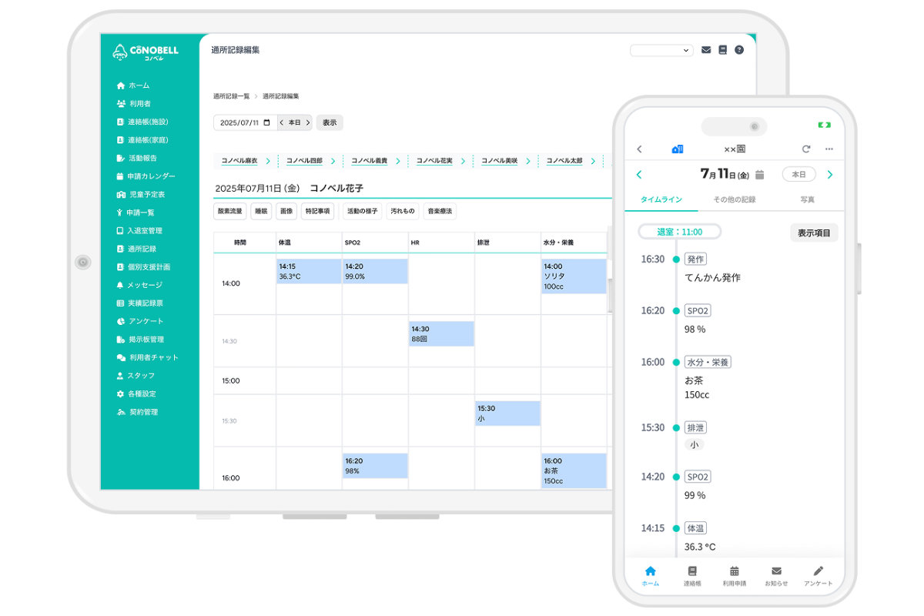Tap the phone calendar icon beside date
This screenshot has height=616, width=924.
pos(760,175)
